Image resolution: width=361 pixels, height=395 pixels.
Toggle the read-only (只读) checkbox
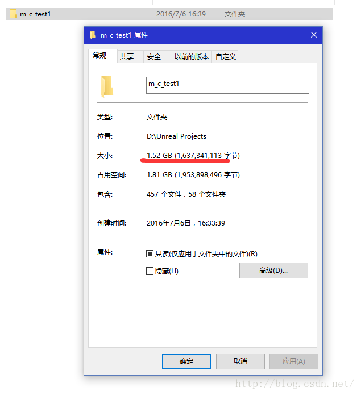pos(150,253)
